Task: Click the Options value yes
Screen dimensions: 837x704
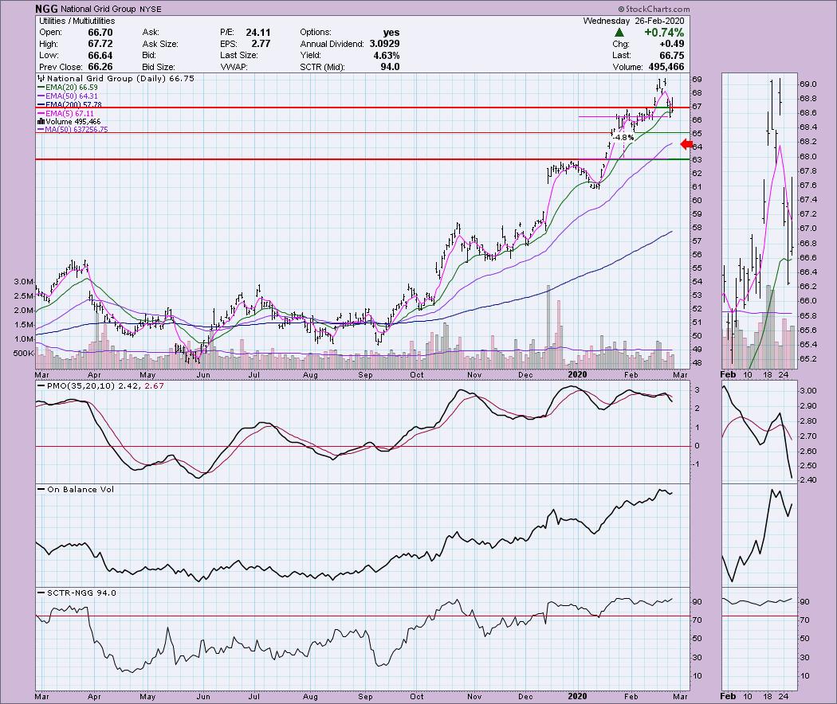Action: tap(391, 33)
